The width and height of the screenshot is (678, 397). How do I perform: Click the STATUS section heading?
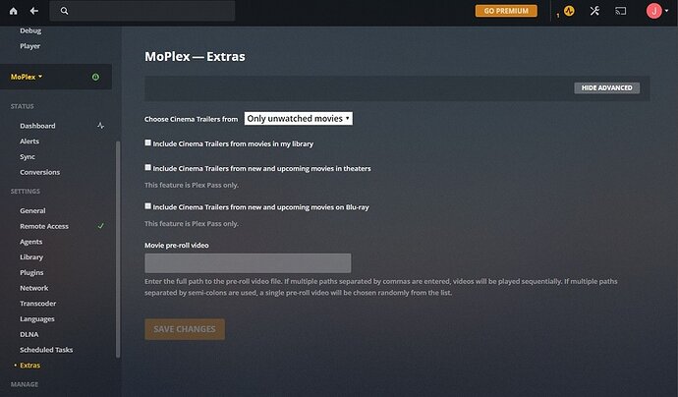pos(22,106)
